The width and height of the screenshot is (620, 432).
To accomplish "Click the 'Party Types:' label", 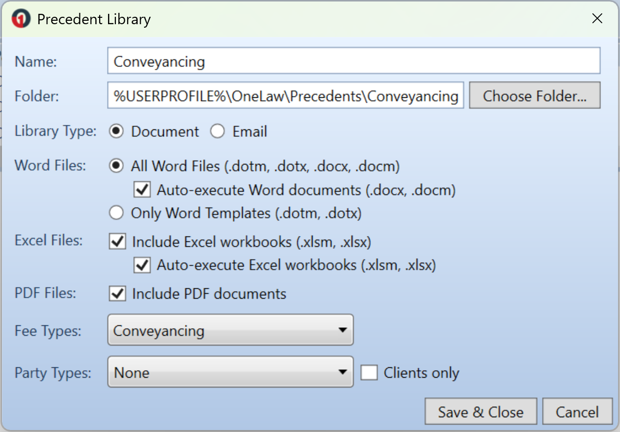I will (x=53, y=372).
